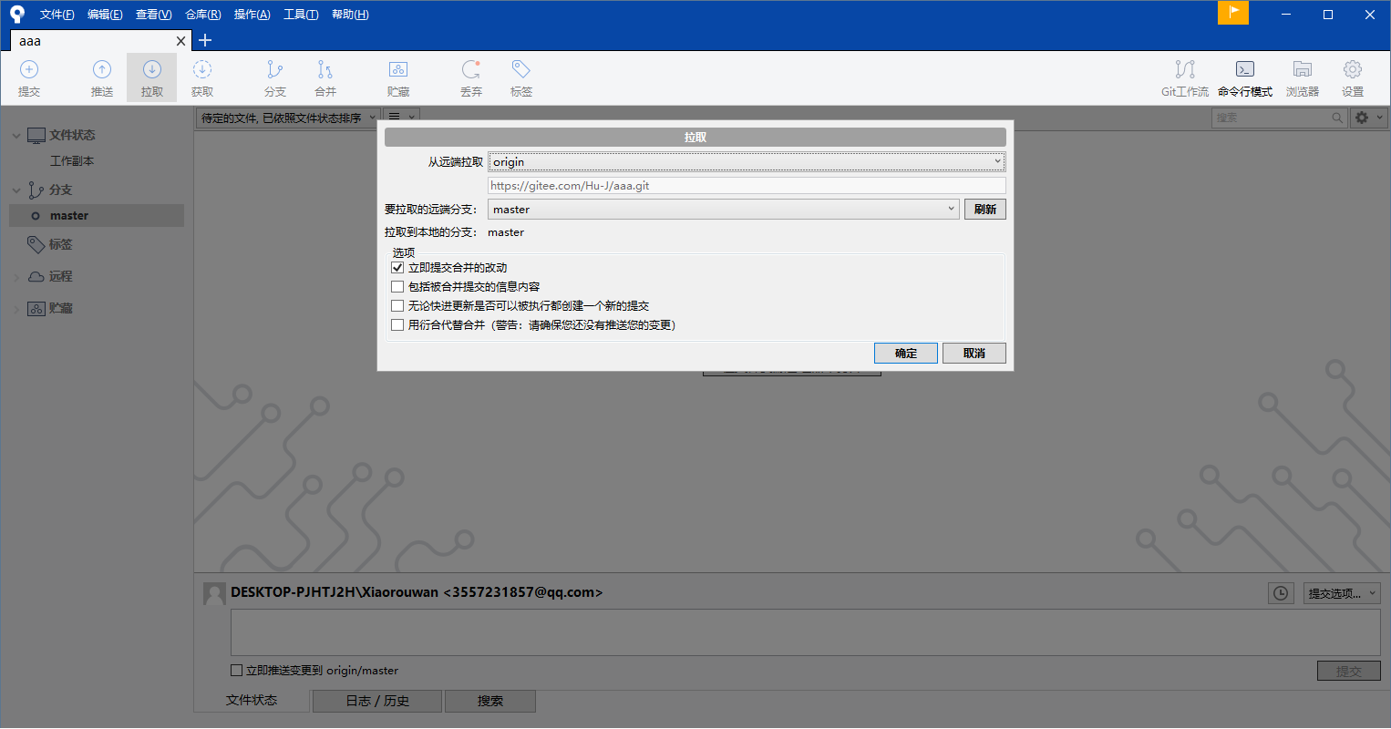
Task: Enable 包括被合并提交的信息内容 checkbox
Action: pos(397,287)
